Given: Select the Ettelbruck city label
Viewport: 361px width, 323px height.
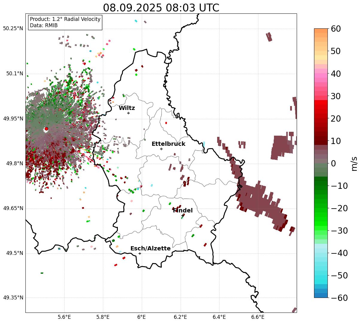Looking at the screenshot, I should pyautogui.click(x=168, y=144).
